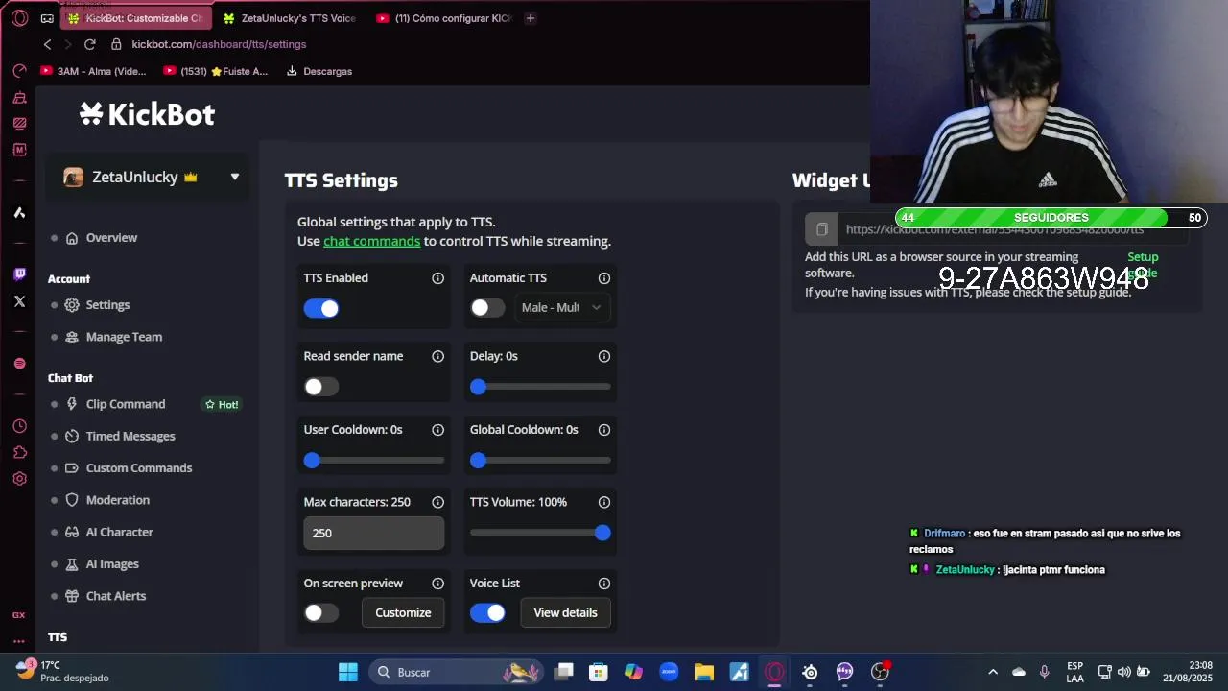Image resolution: width=1228 pixels, height=691 pixels.
Task: Open Timed Messages in the sidebar
Action: coord(130,436)
